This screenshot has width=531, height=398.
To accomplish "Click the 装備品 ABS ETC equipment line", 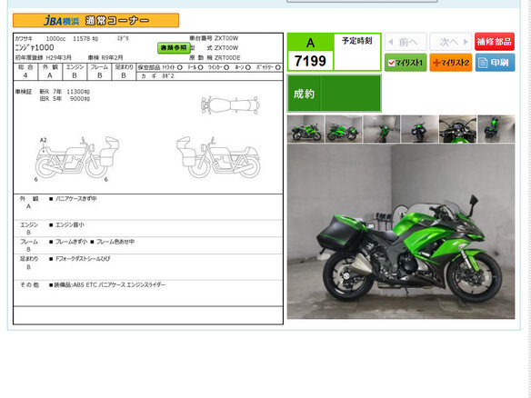I will [107, 285].
